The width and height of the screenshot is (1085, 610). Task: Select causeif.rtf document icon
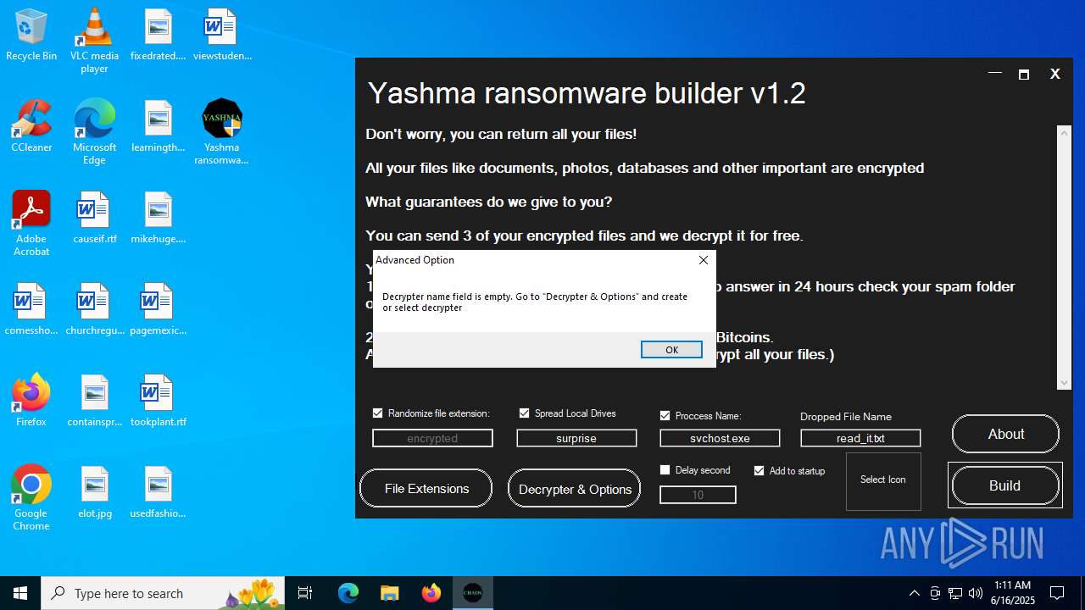94,218
